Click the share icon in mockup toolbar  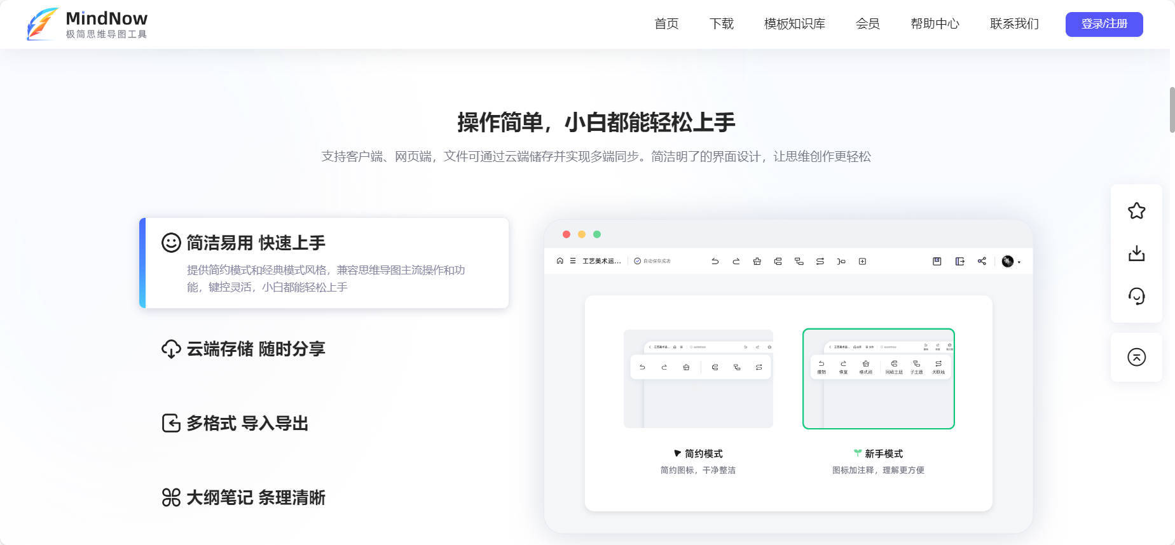(x=982, y=261)
